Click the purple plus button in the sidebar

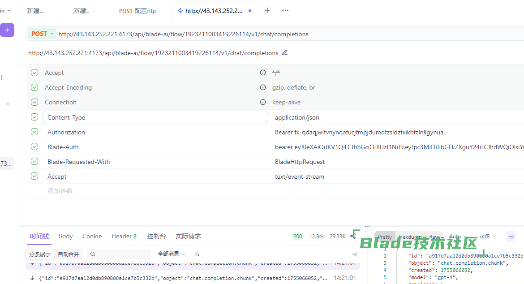(x=7, y=30)
